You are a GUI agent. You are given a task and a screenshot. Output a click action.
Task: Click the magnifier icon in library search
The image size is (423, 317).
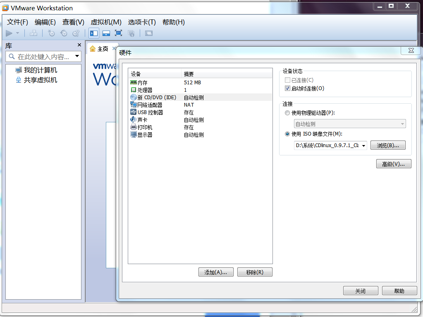point(12,57)
